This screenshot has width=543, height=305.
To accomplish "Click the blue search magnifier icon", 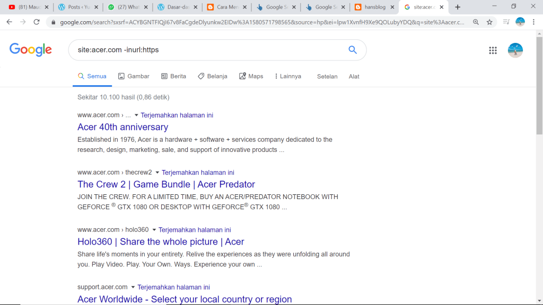I will (353, 50).
